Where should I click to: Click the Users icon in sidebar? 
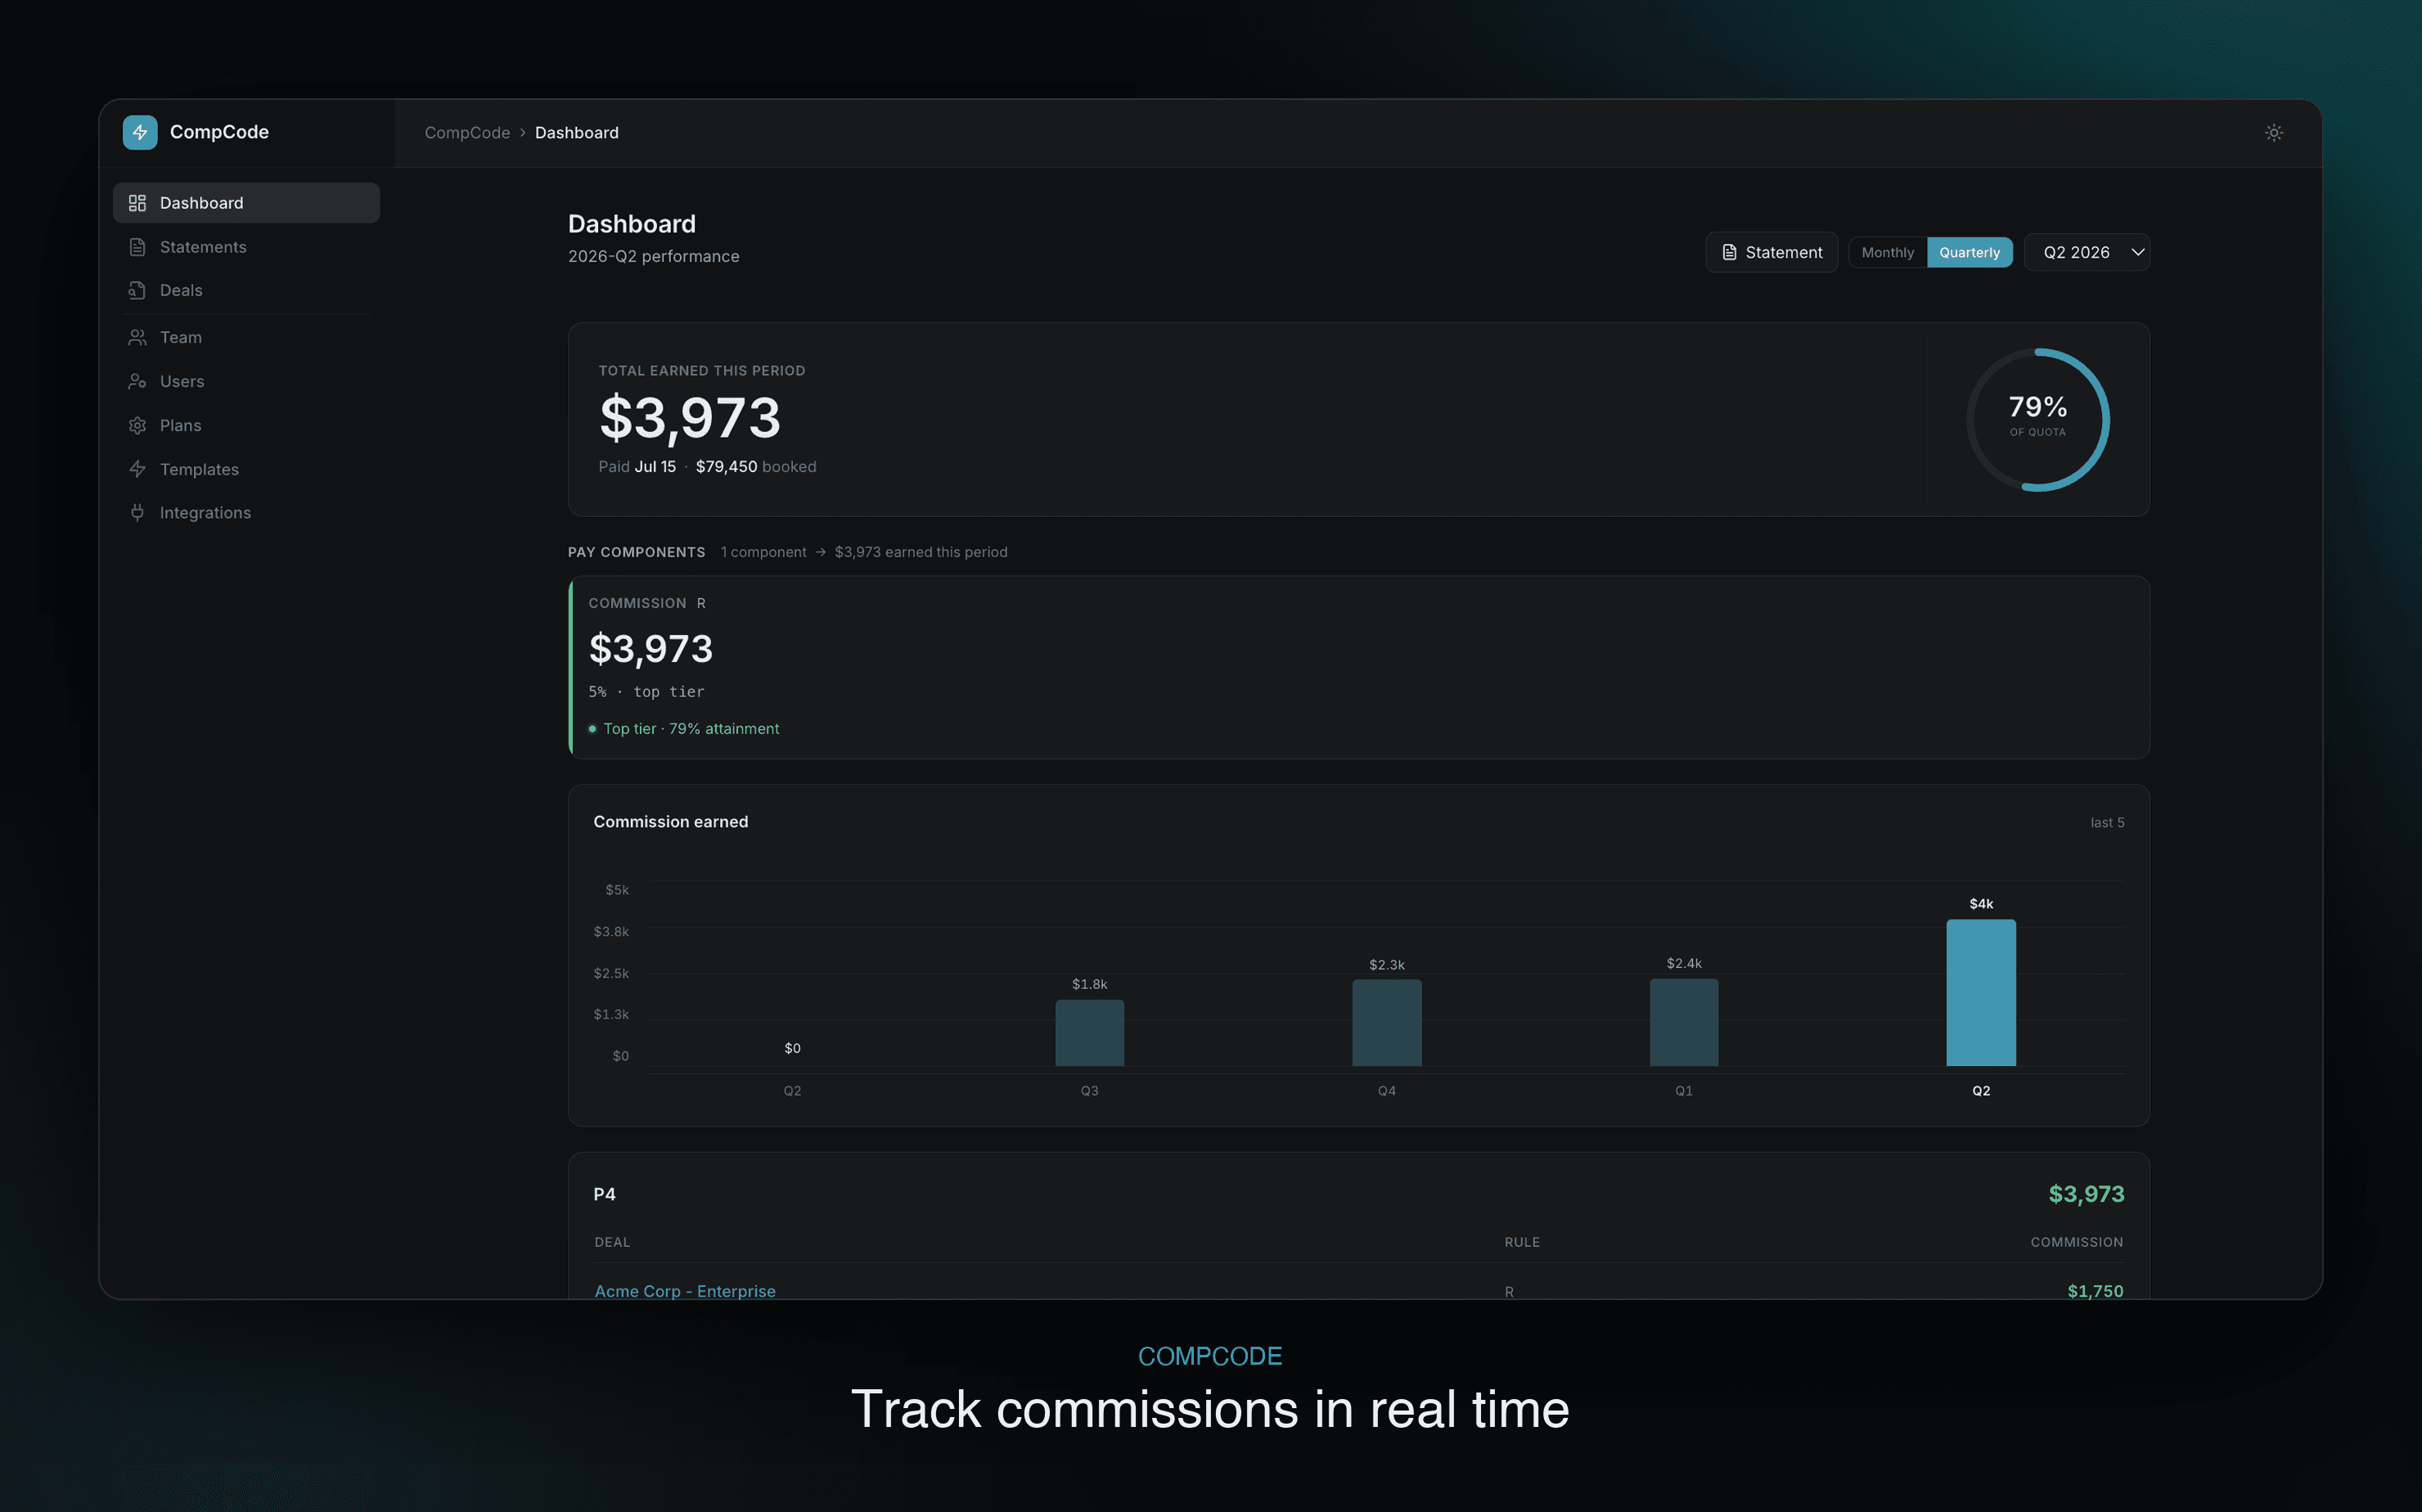(137, 381)
